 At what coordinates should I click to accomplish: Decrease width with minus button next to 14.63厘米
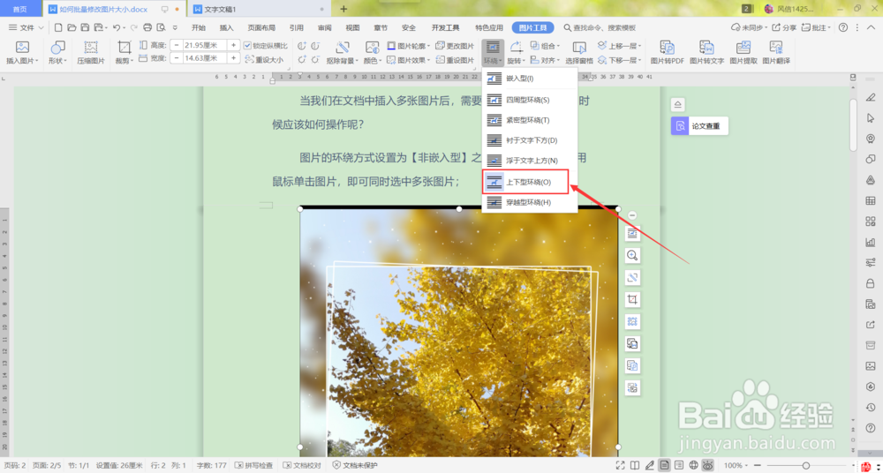coord(177,58)
